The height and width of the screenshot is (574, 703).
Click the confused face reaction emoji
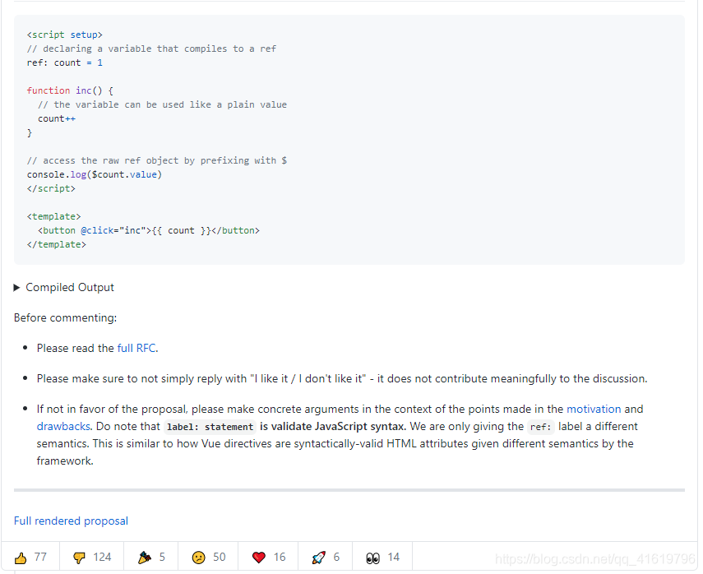tap(199, 558)
